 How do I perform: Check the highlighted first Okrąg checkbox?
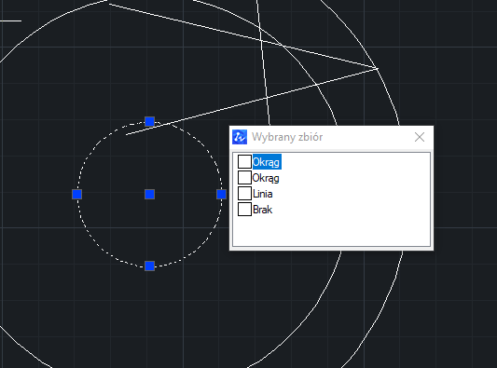[244, 161]
